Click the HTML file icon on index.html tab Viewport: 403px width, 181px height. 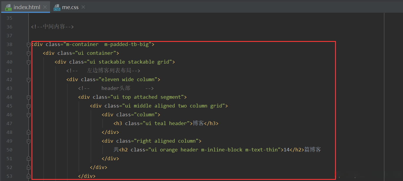(x=9, y=7)
